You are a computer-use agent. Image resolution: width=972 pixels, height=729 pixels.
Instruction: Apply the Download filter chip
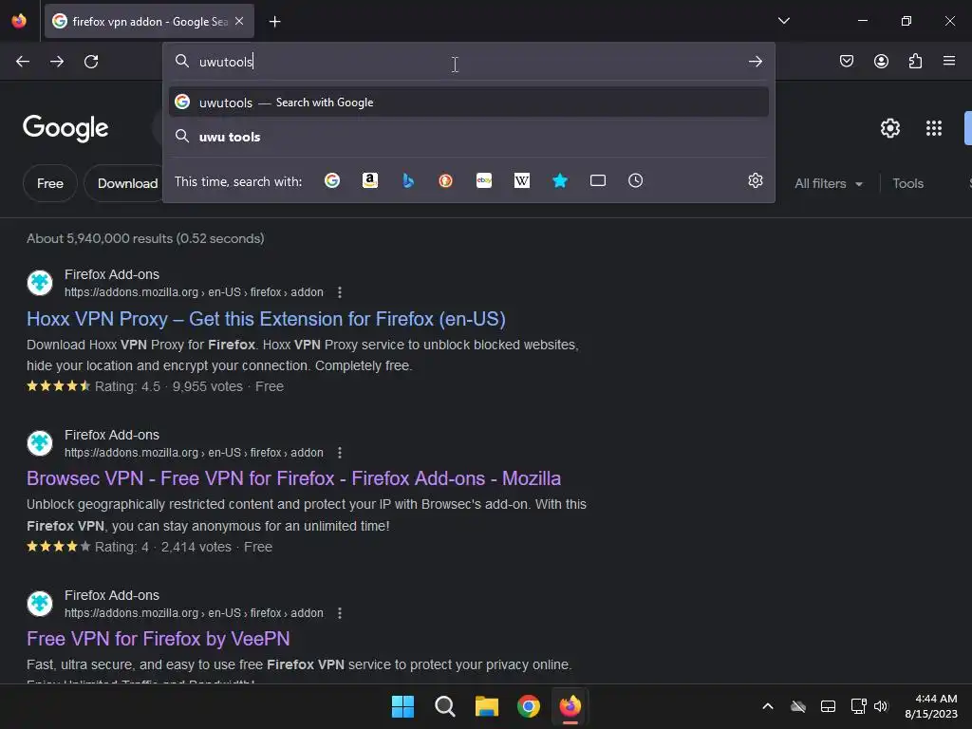124,183
